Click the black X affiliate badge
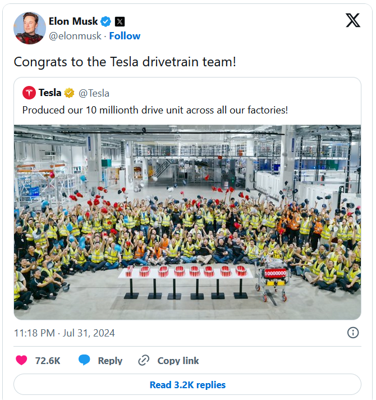This screenshot has height=400, width=376. click(x=120, y=21)
